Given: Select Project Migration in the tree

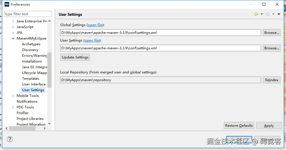Looking at the screenshot, I should point(31,124).
